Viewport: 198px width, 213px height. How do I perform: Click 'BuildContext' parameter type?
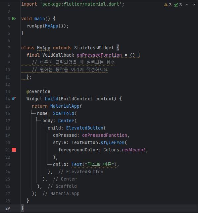(x=77, y=99)
